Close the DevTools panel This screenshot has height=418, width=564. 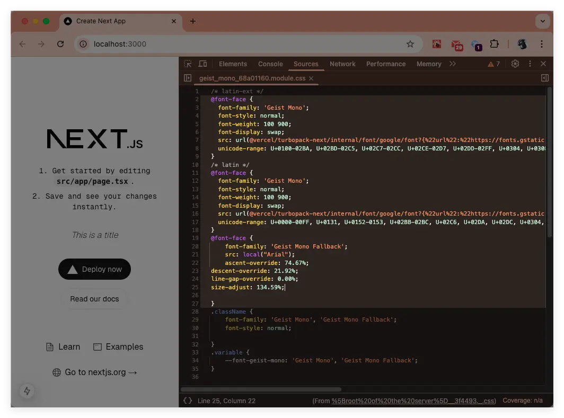click(543, 64)
